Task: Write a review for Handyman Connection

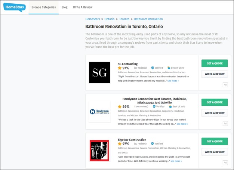Action: coord(215,113)
